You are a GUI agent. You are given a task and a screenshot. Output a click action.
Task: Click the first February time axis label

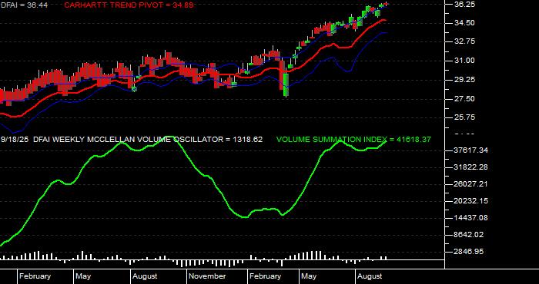click(x=35, y=276)
